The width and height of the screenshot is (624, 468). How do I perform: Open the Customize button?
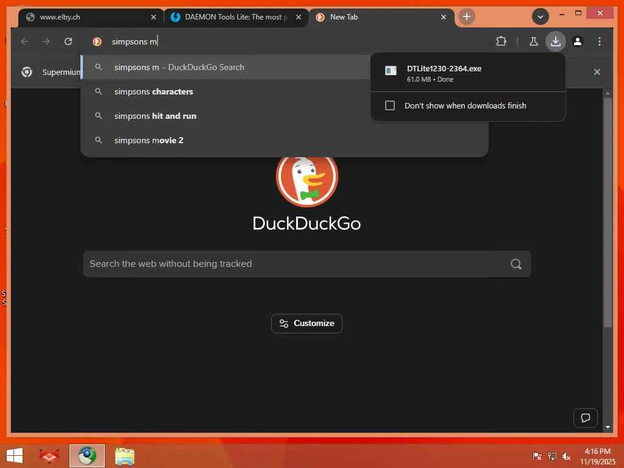pyautogui.click(x=307, y=324)
